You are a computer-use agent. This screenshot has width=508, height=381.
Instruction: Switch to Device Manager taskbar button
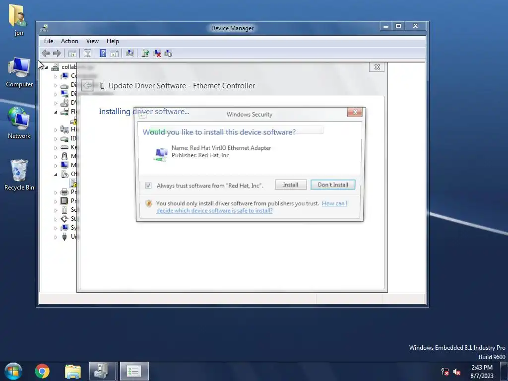coord(102,371)
